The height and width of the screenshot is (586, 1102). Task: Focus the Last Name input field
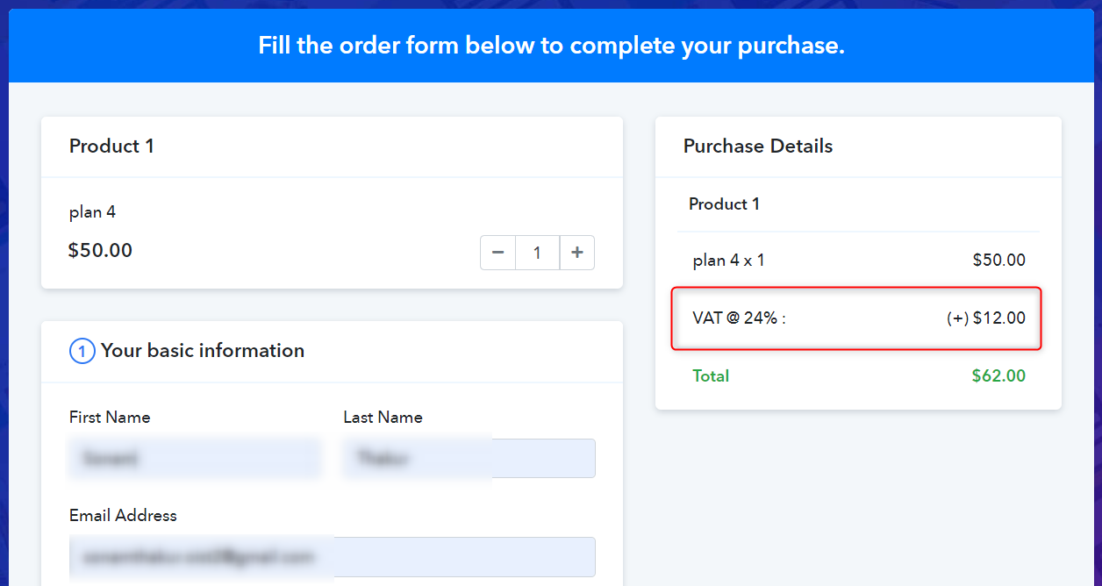point(469,458)
